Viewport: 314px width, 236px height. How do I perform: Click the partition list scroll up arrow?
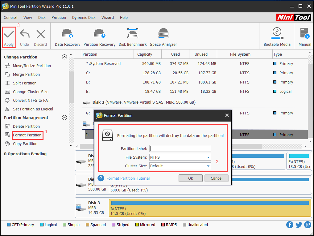[310, 52]
